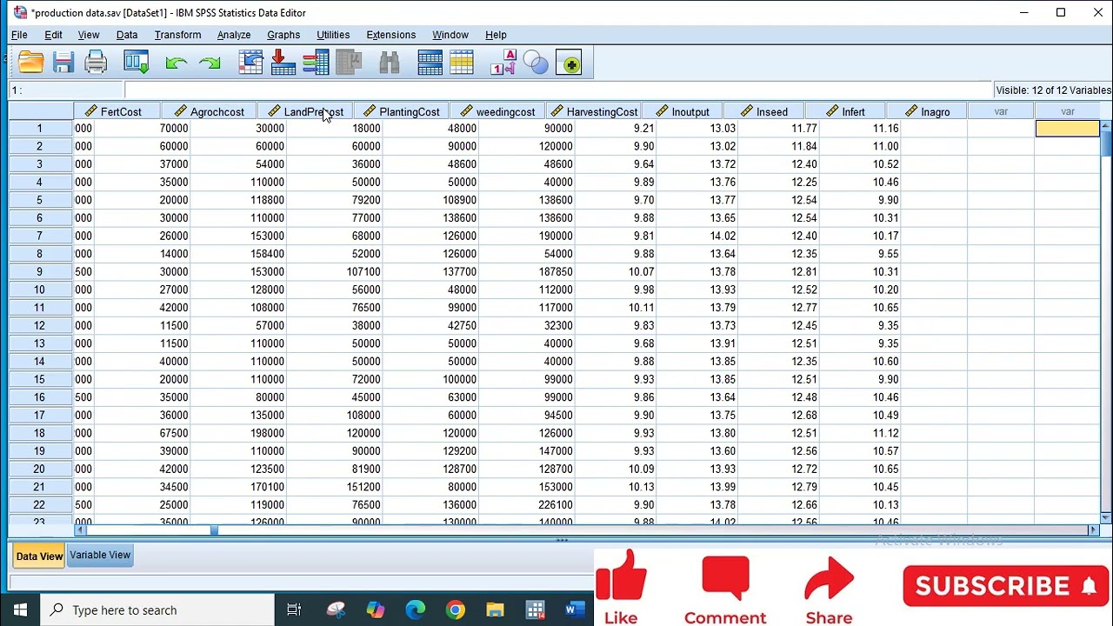Open the Help menu
Image resolution: width=1113 pixels, height=626 pixels.
tap(496, 35)
